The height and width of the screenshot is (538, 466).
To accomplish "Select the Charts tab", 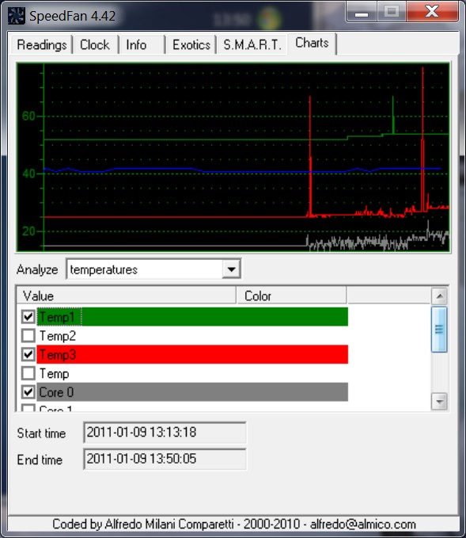I will point(312,44).
